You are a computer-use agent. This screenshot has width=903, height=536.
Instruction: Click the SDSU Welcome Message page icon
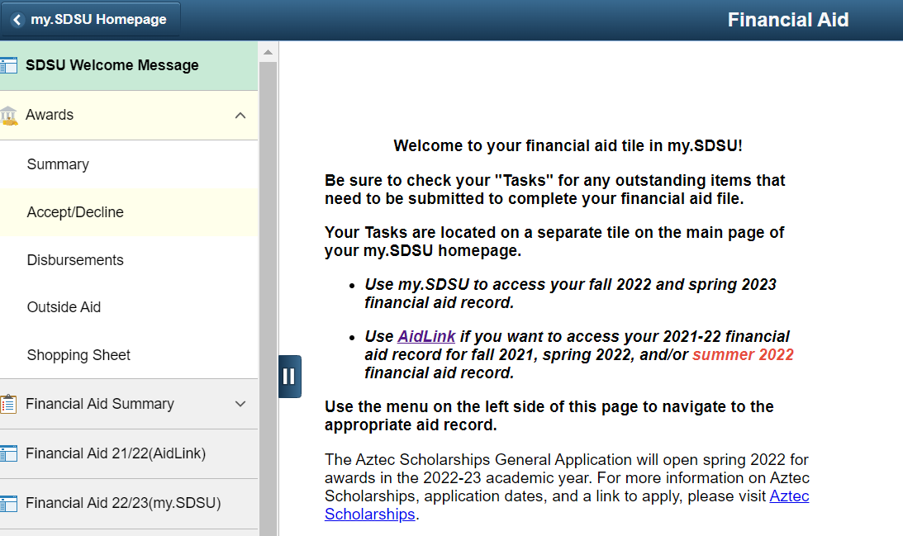point(8,65)
